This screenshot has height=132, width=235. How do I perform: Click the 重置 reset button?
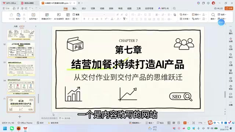76,15
